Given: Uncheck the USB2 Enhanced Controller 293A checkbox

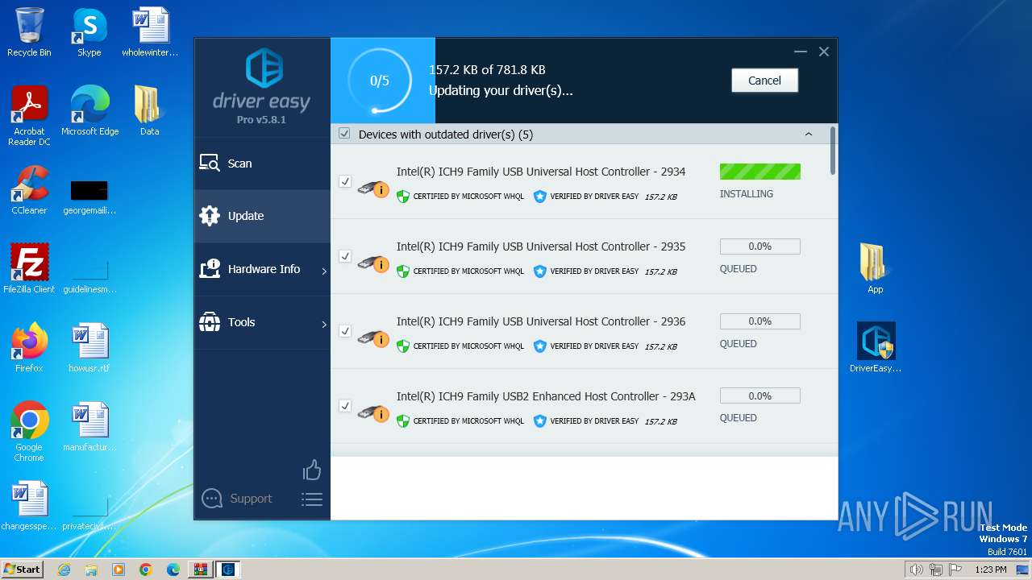Looking at the screenshot, I should tap(345, 406).
